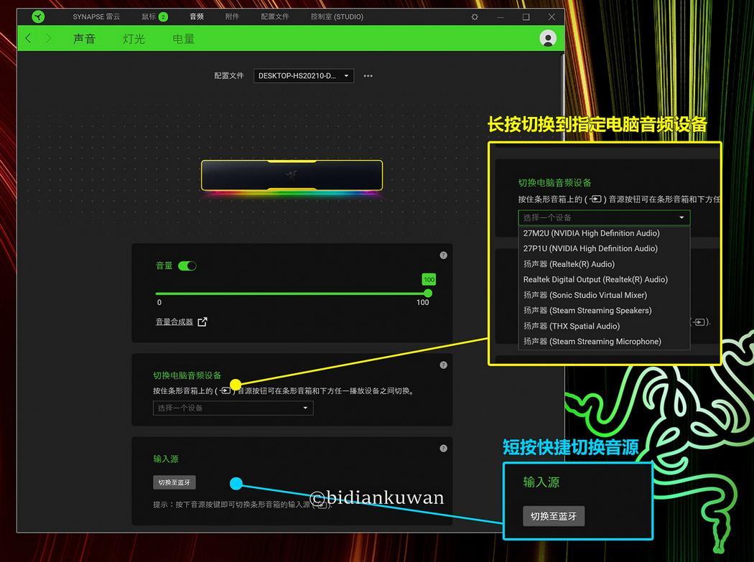
Task: Go back with the left arrow
Action: click(28, 39)
